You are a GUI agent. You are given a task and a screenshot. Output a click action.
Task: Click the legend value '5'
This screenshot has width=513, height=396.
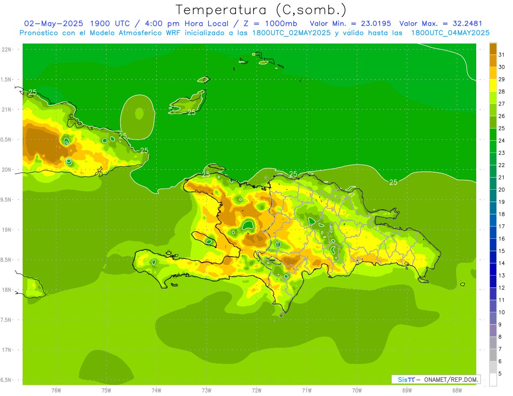point(500,374)
